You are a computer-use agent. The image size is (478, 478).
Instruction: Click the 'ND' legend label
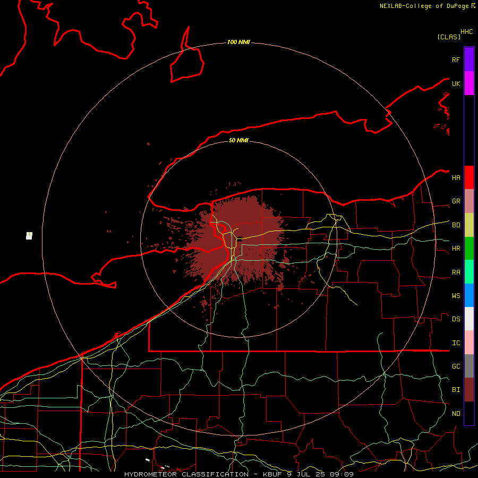[x=456, y=414]
